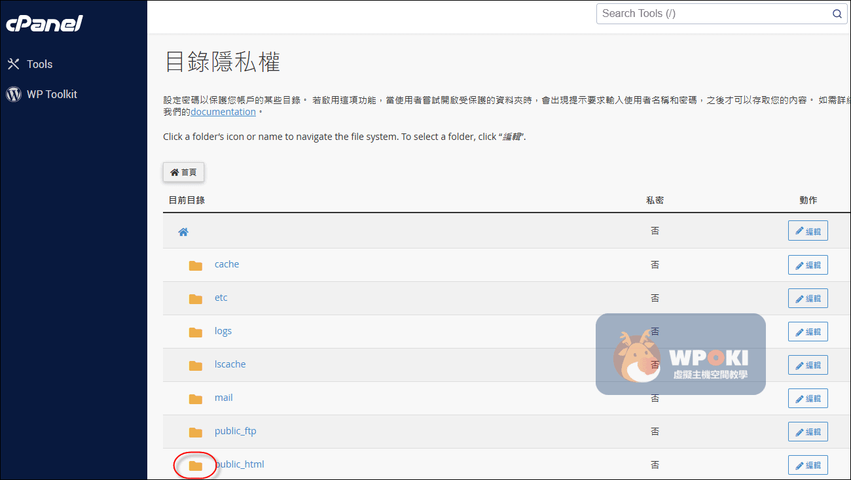Open the etc folder icon
Viewport: 851px width, 480px height.
[195, 298]
